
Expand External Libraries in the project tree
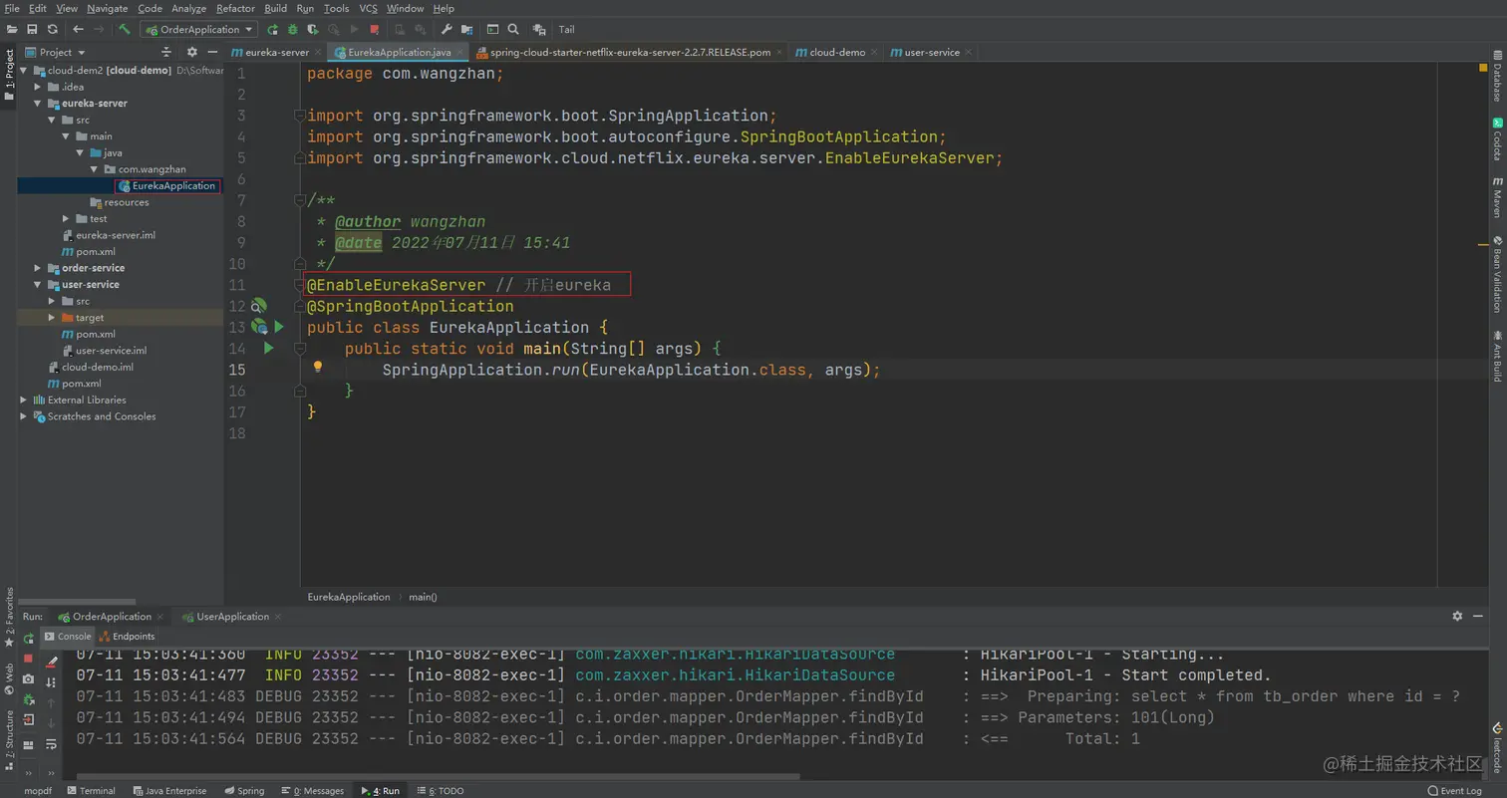point(24,399)
